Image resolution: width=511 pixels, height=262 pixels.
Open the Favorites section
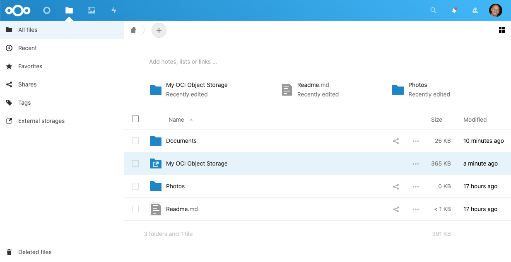[30, 66]
